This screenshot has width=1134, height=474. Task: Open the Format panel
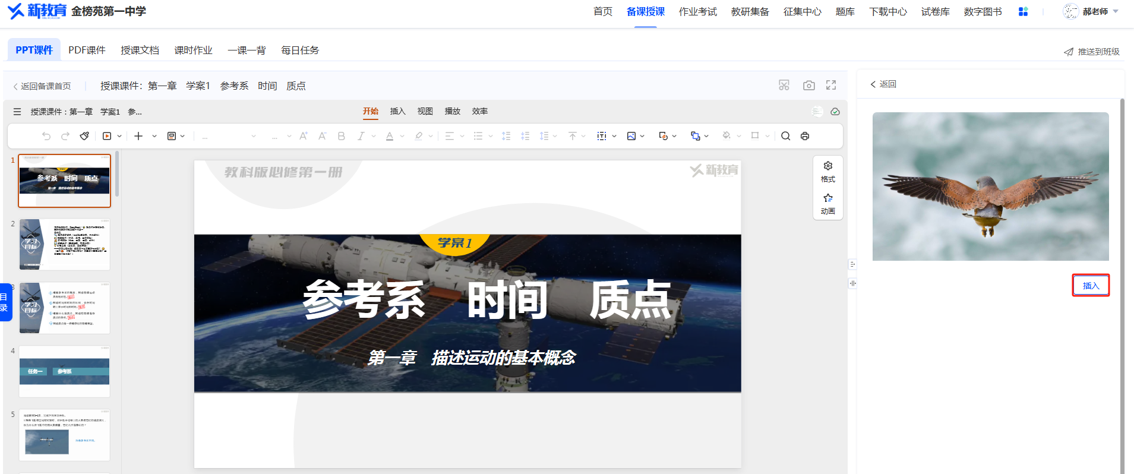click(828, 172)
